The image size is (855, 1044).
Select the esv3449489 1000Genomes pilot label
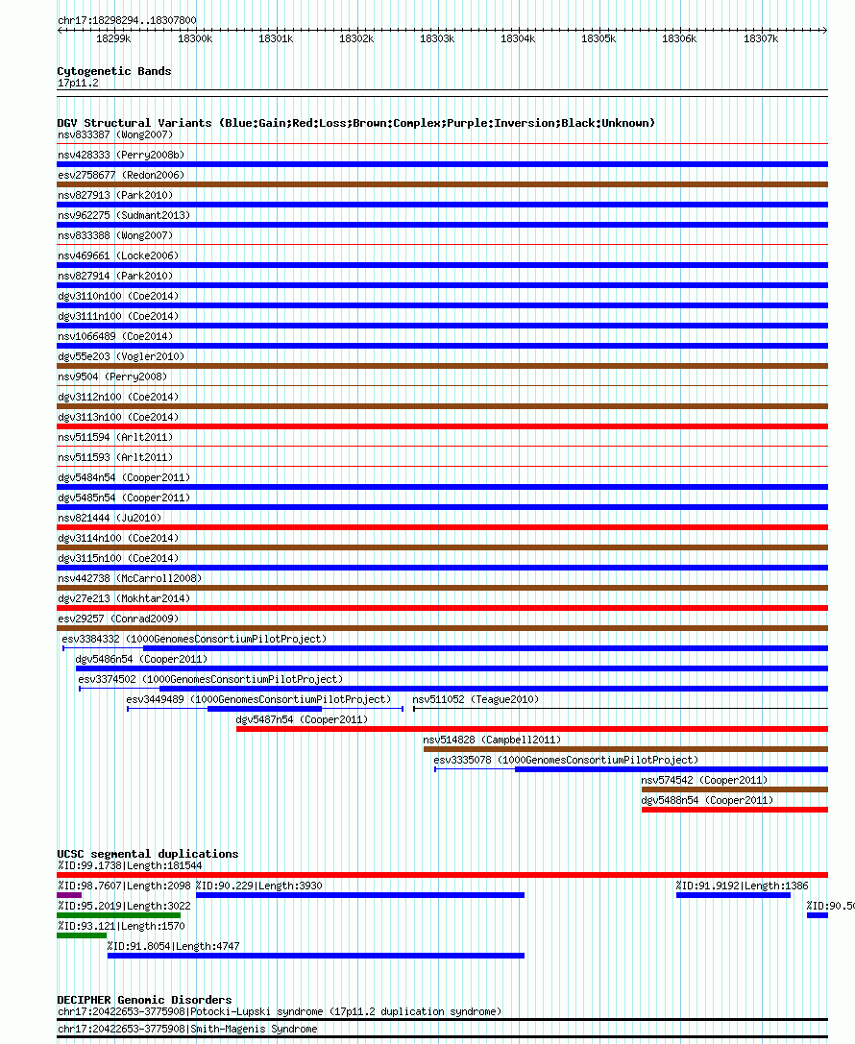[259, 700]
